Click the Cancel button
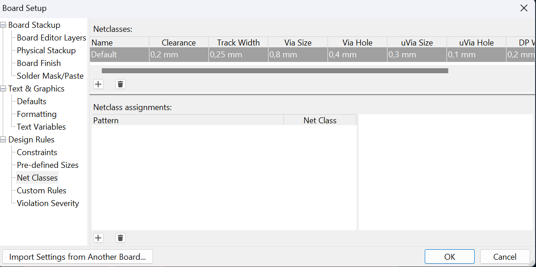The height and width of the screenshot is (267, 536). click(505, 257)
